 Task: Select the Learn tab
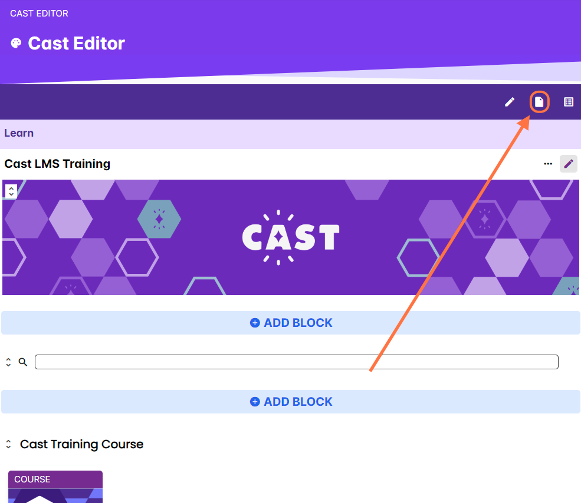coord(19,133)
